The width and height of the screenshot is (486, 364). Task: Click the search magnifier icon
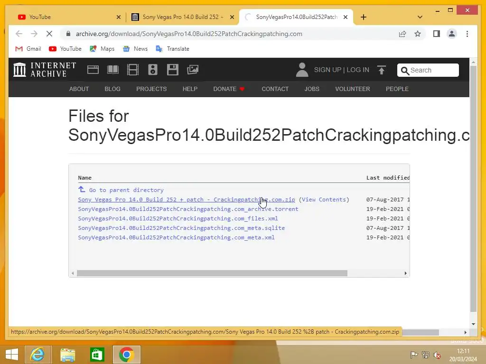click(404, 71)
